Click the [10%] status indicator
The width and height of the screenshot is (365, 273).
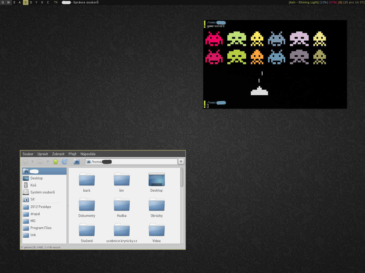coord(324,2)
